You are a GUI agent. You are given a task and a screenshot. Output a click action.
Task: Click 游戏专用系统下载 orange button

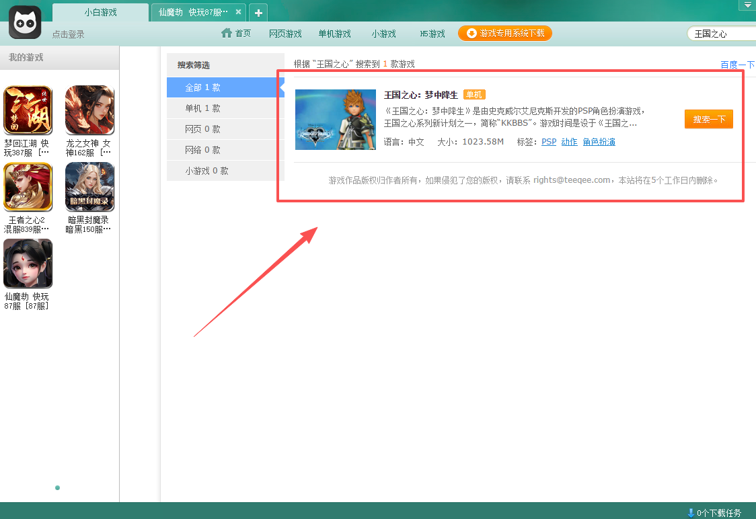pyautogui.click(x=505, y=33)
